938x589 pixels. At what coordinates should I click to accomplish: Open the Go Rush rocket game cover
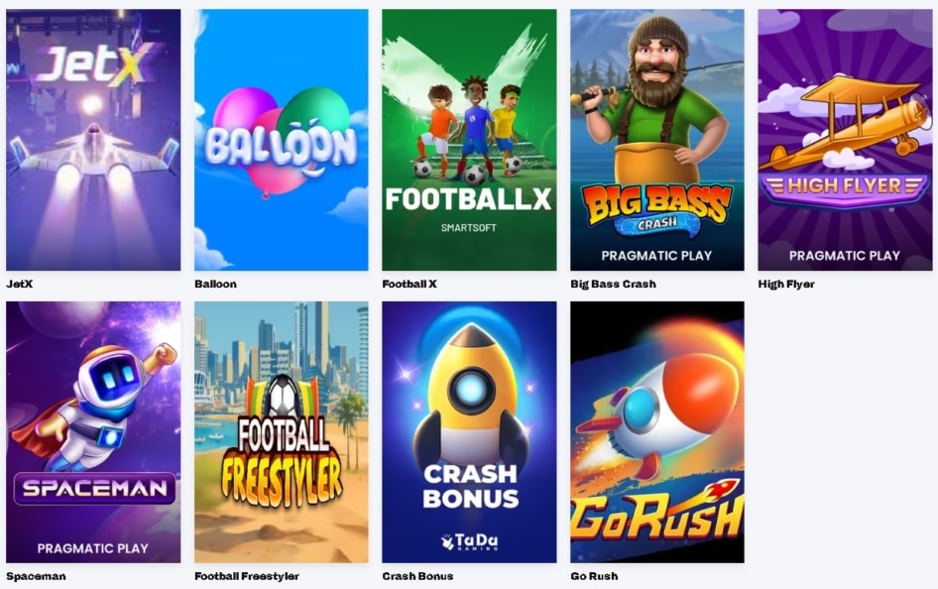pyautogui.click(x=656, y=432)
